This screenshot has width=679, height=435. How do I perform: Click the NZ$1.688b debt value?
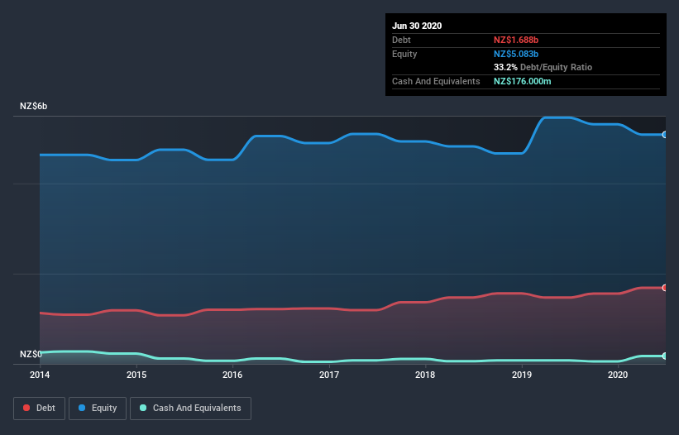pos(516,40)
